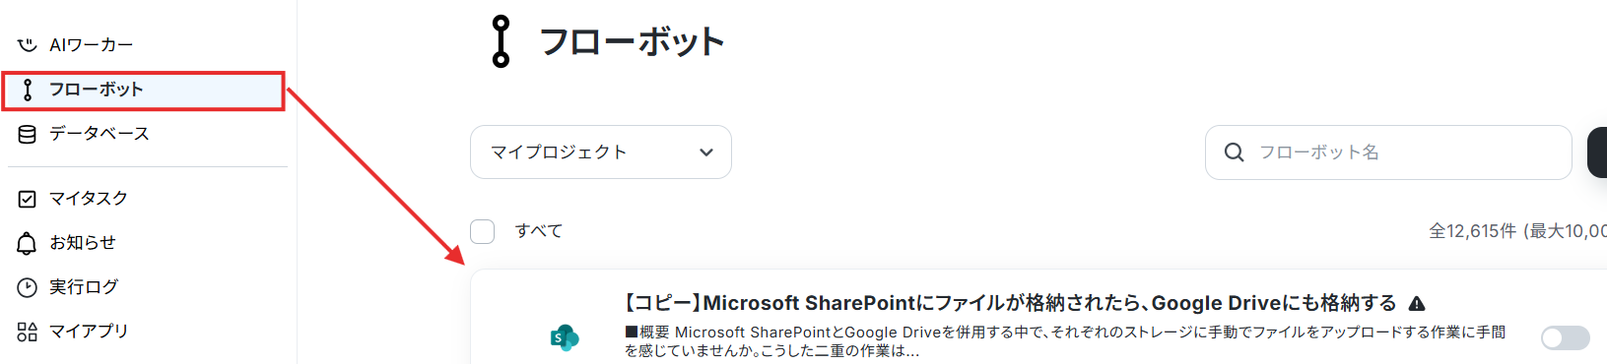
Task: Check the すべて select-all checkbox
Action: coord(483,231)
